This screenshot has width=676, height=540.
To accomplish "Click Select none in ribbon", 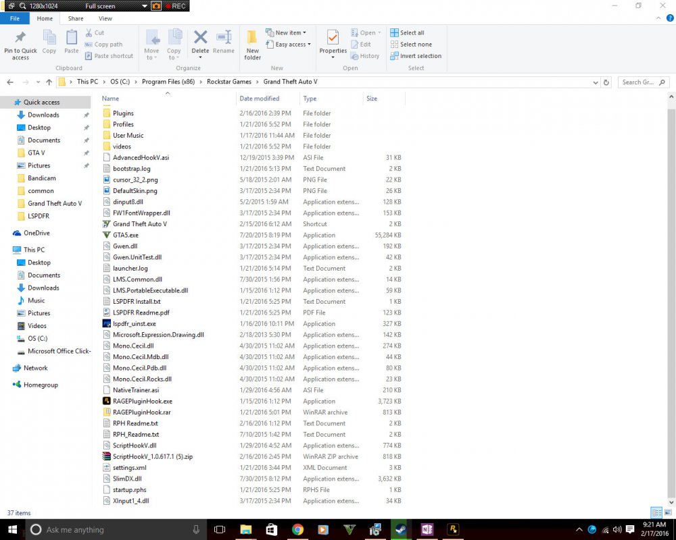I will (411, 45).
